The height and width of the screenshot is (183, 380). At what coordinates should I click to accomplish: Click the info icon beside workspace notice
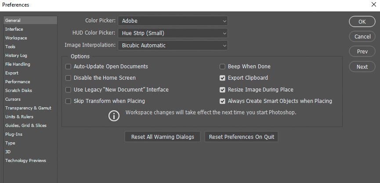click(x=114, y=116)
